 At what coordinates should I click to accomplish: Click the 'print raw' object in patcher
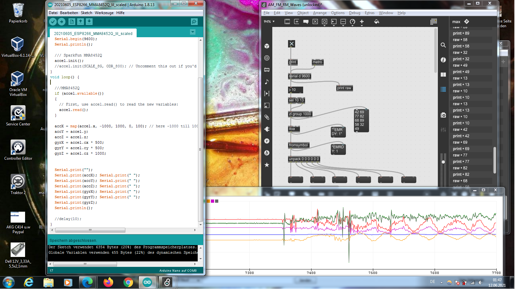[x=344, y=88]
